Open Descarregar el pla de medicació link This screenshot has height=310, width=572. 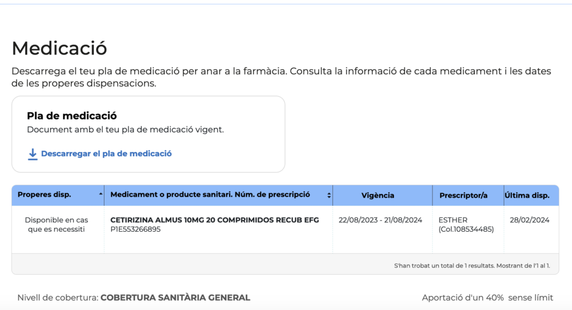(106, 154)
